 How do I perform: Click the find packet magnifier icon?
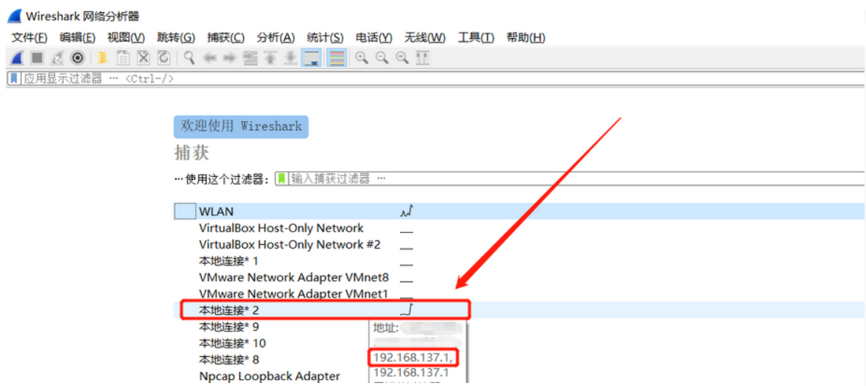(x=189, y=57)
